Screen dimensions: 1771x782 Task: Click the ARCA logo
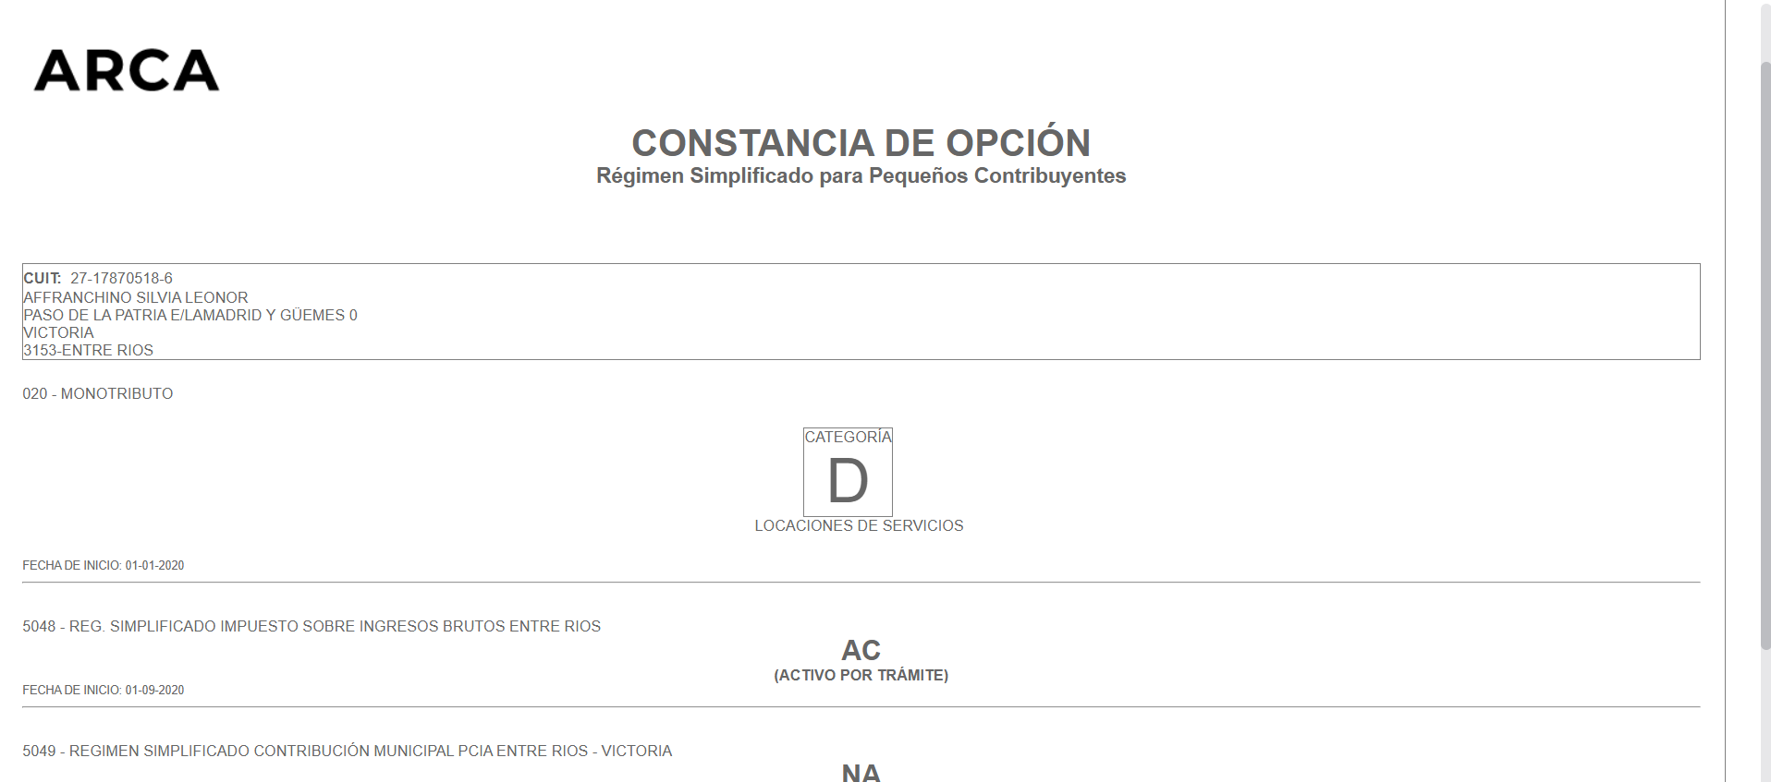click(x=127, y=70)
